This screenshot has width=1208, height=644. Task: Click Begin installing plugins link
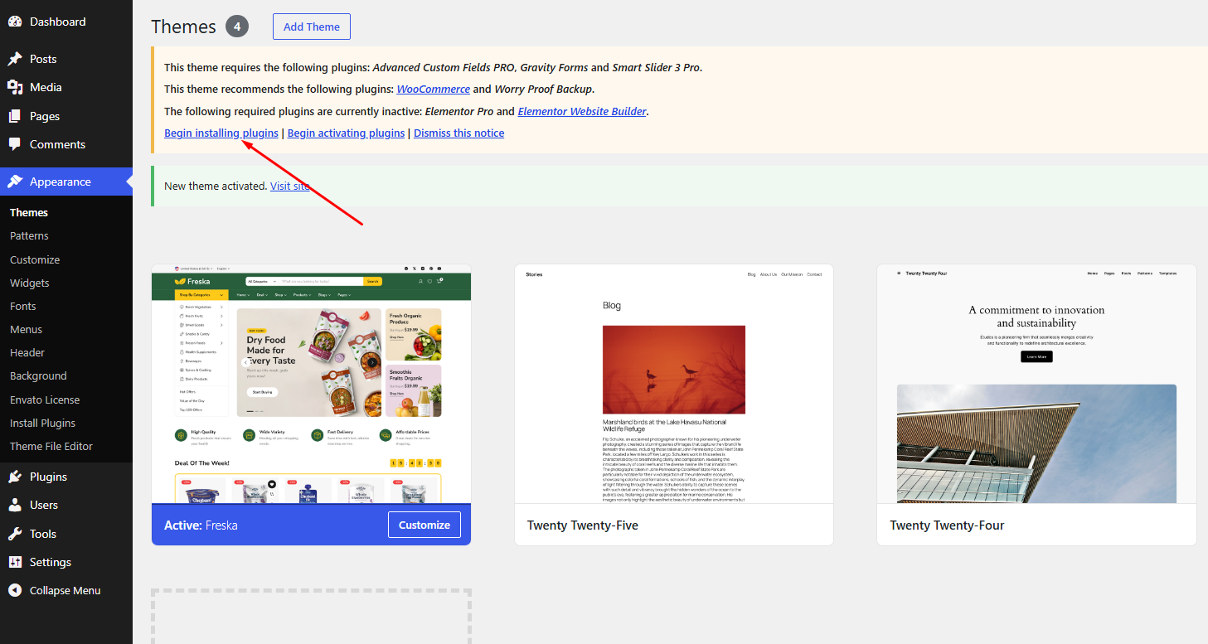tap(221, 133)
